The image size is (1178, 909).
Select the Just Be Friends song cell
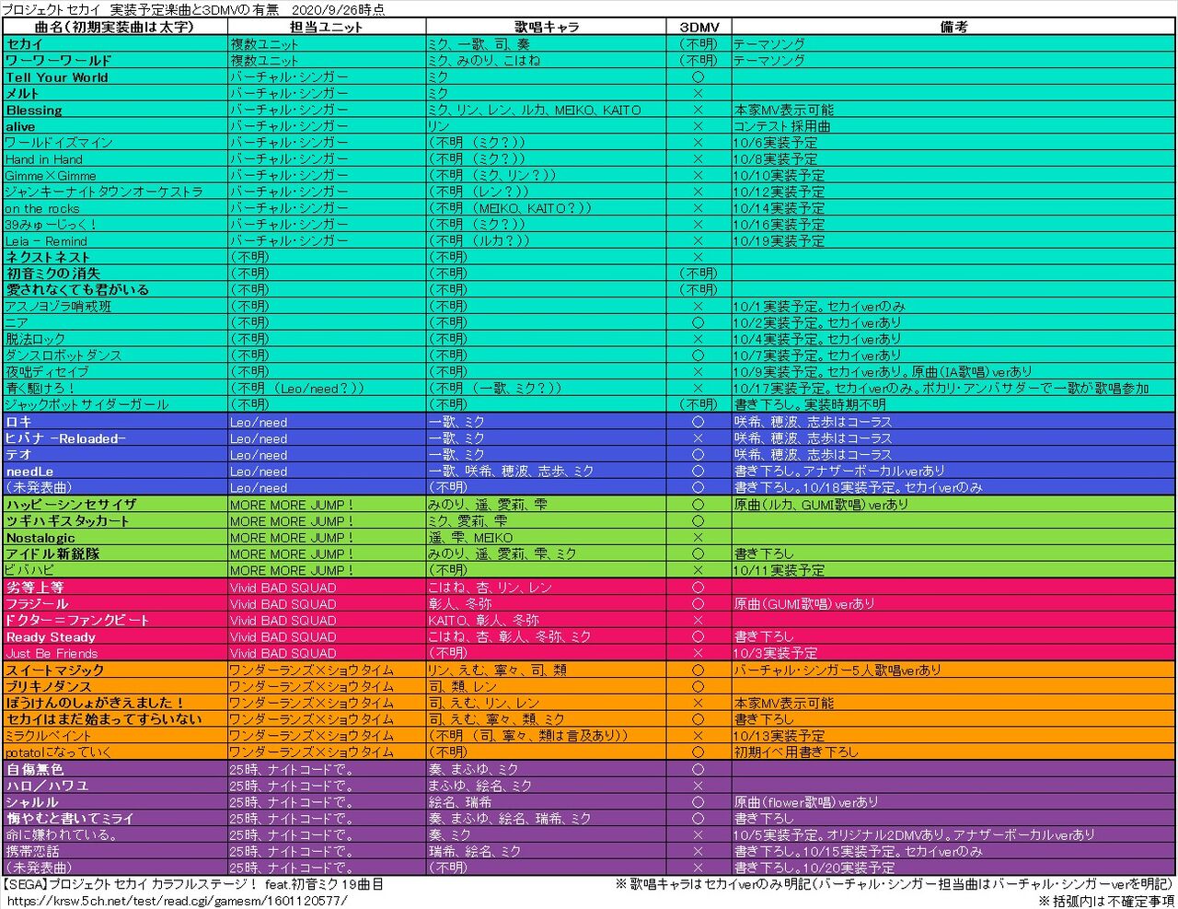(115, 653)
